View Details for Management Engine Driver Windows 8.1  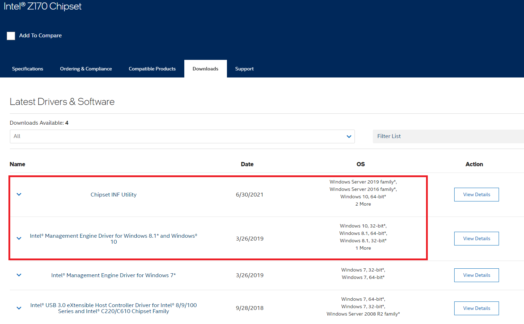click(476, 238)
